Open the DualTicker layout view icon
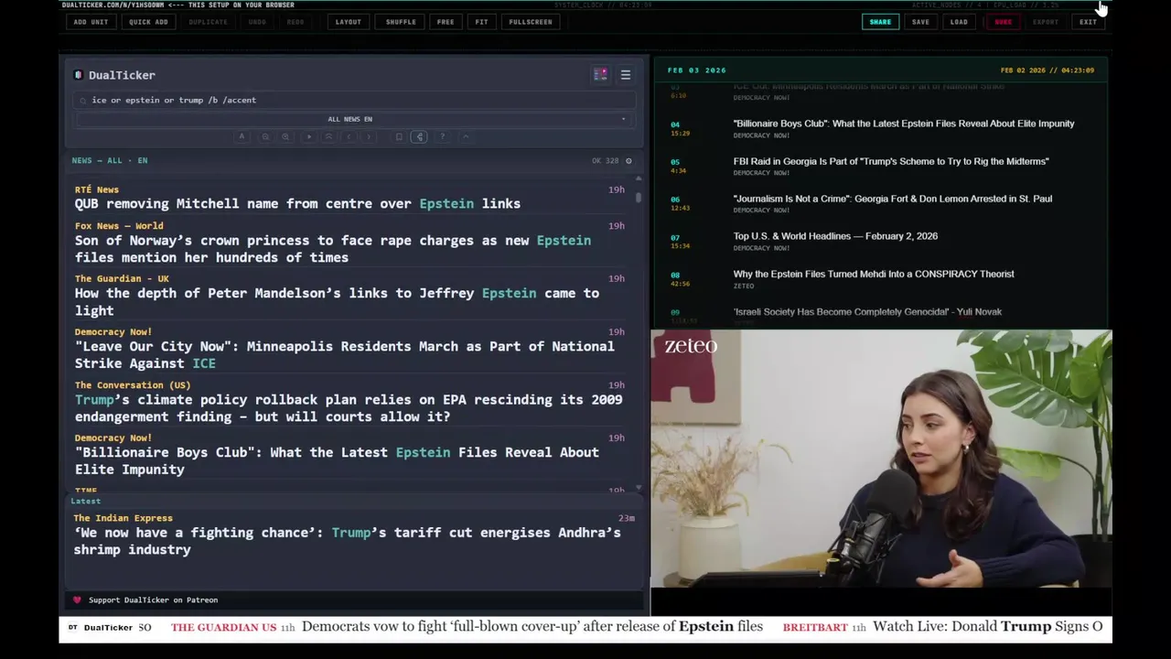 point(600,75)
